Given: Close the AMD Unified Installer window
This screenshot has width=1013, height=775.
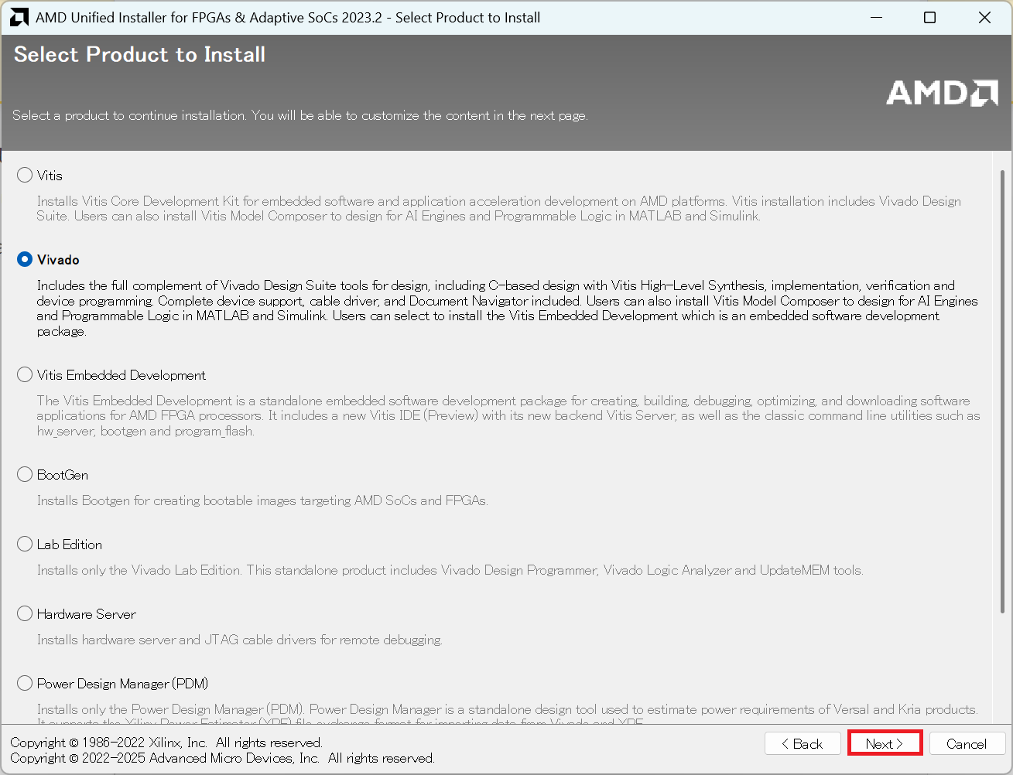Looking at the screenshot, I should tap(984, 17).
